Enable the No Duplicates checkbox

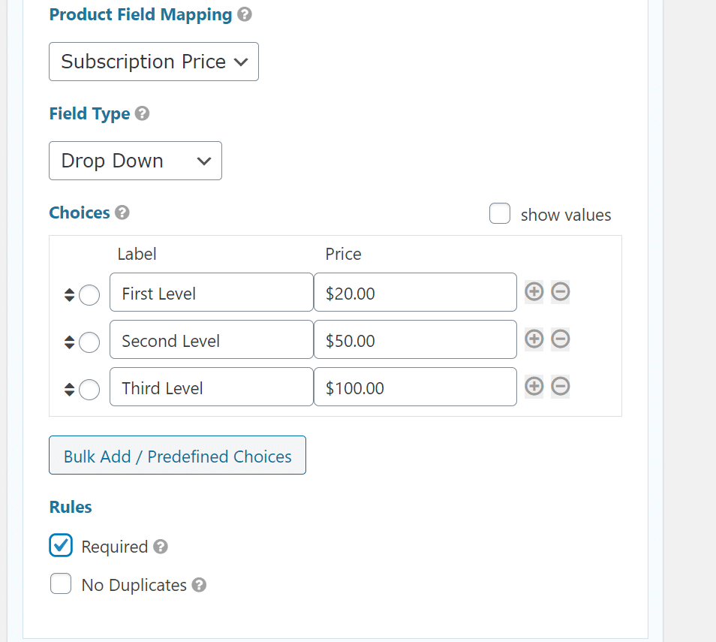point(61,583)
